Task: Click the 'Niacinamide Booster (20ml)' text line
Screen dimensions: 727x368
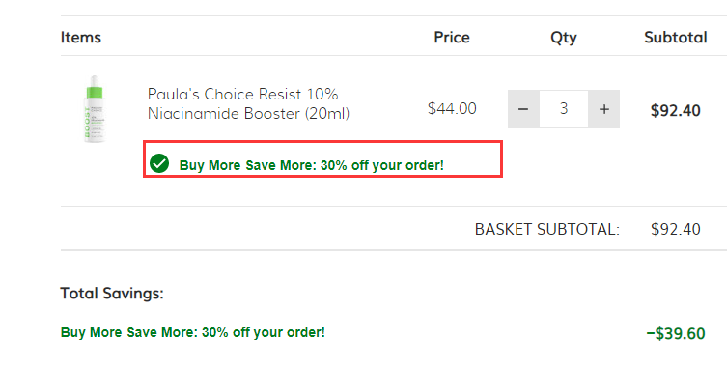Action: click(248, 114)
